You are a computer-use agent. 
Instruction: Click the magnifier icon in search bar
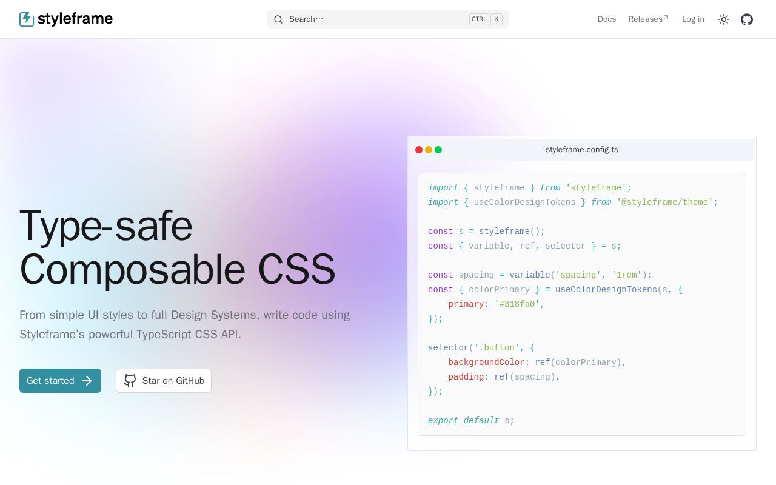pos(278,19)
